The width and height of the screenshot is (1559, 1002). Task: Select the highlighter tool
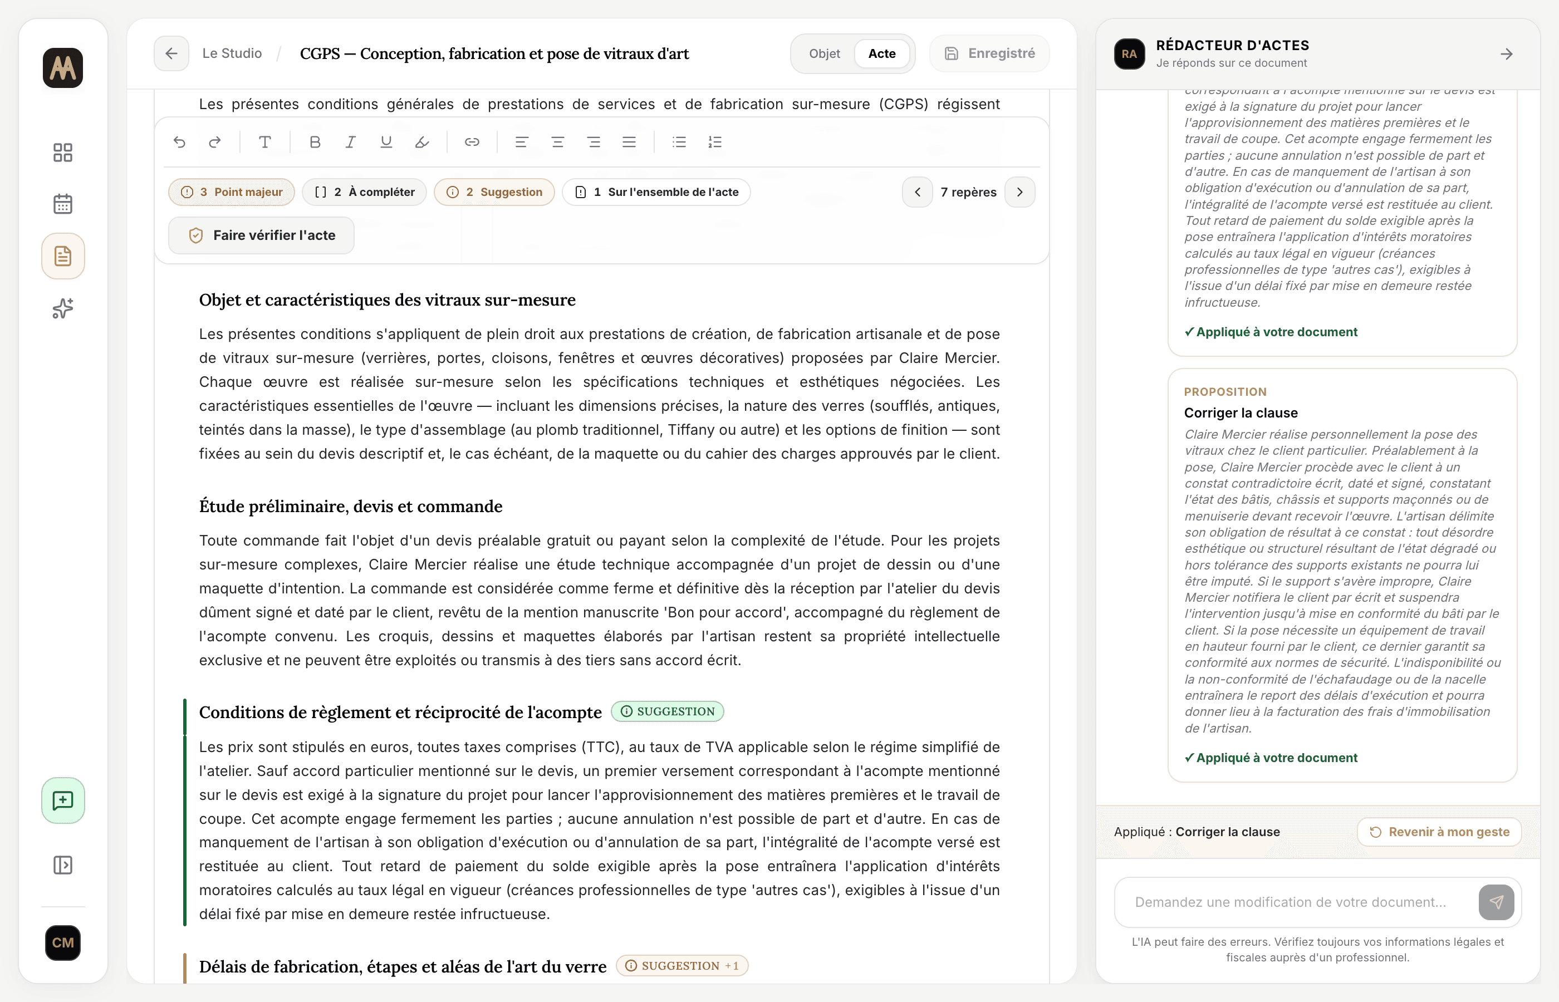(422, 142)
